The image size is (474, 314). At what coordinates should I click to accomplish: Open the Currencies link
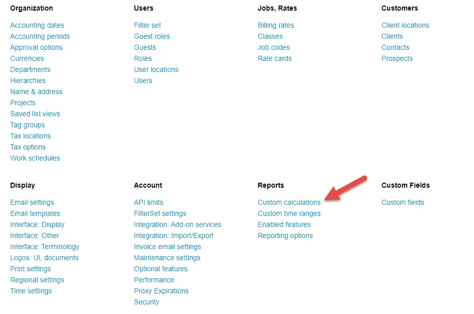pos(27,58)
